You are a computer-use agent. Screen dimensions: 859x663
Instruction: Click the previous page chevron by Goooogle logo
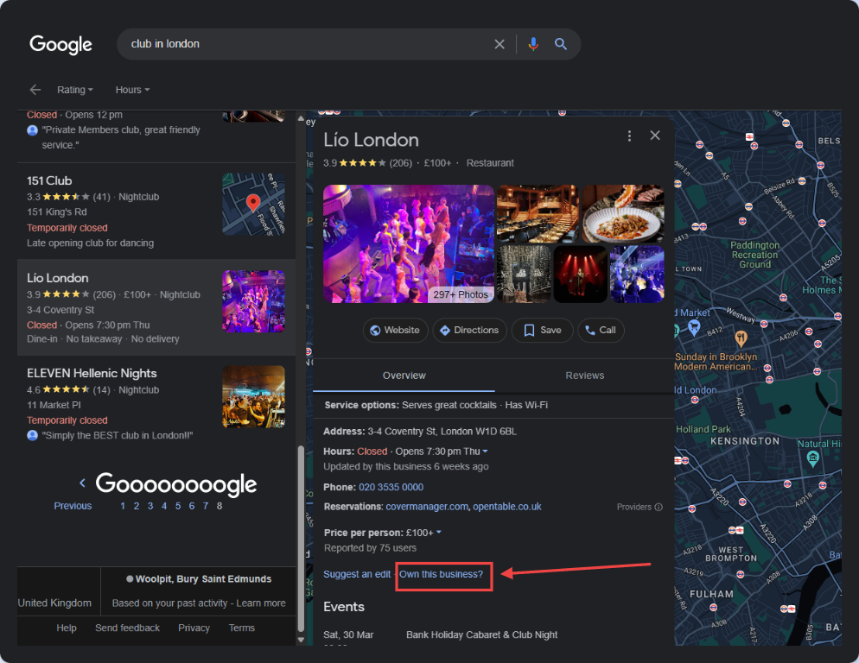82,483
